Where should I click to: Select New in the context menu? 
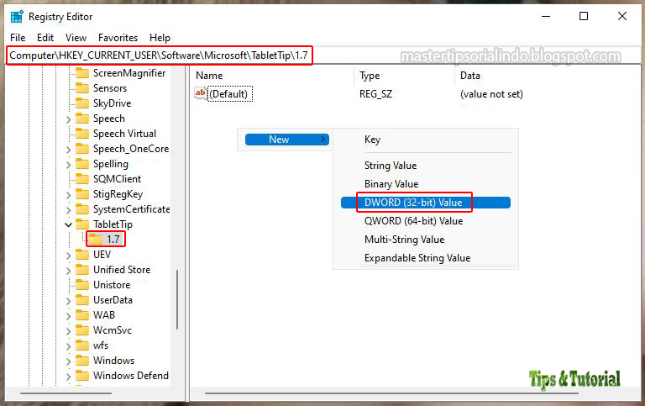(x=286, y=140)
